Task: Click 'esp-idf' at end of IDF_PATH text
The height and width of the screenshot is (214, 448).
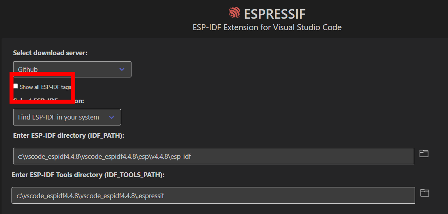Action: coord(181,156)
